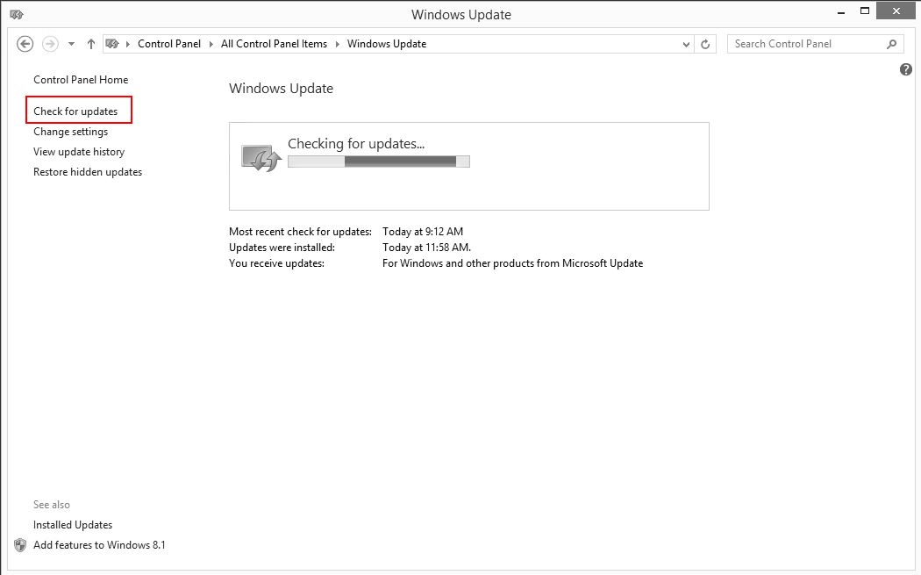The image size is (921, 575).
Task: Click the 'Today at 11:58 AM.' value
Action: coord(426,248)
